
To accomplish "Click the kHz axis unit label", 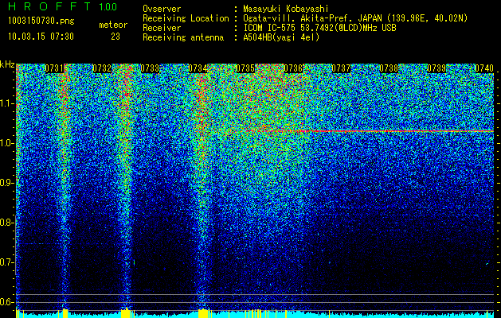I will pyautogui.click(x=7, y=64).
